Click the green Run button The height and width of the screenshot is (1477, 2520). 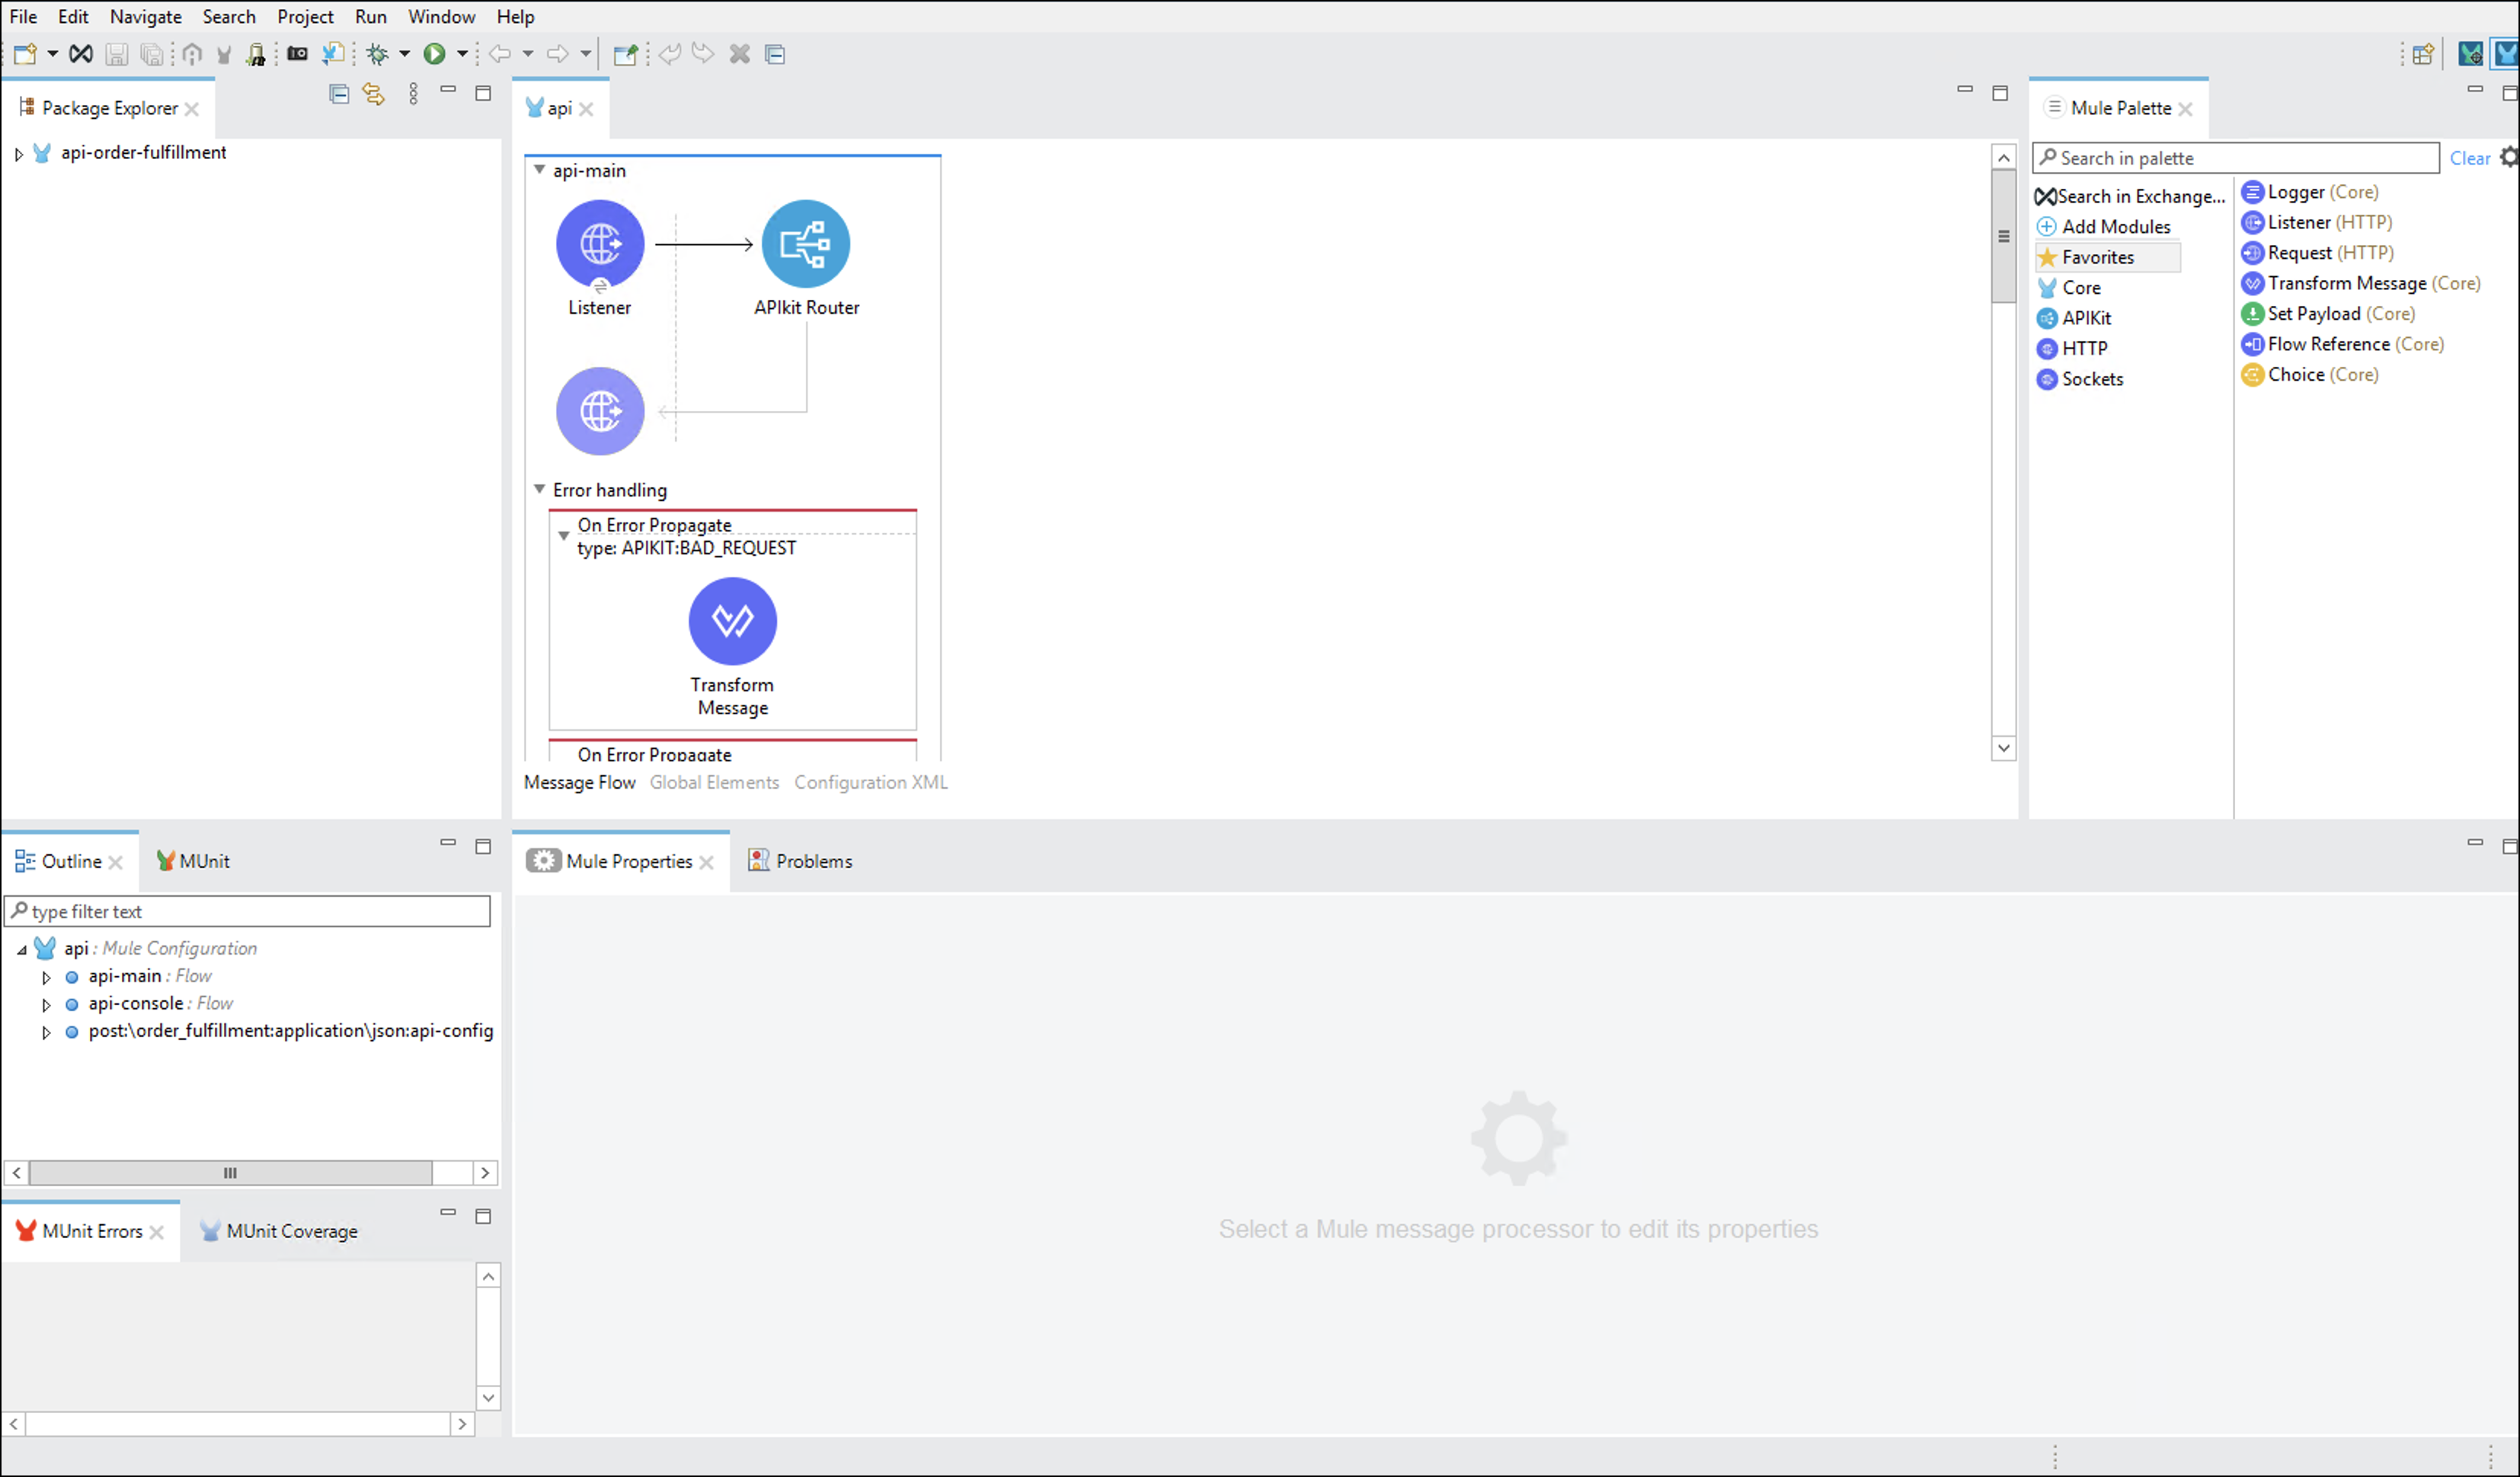tap(434, 54)
